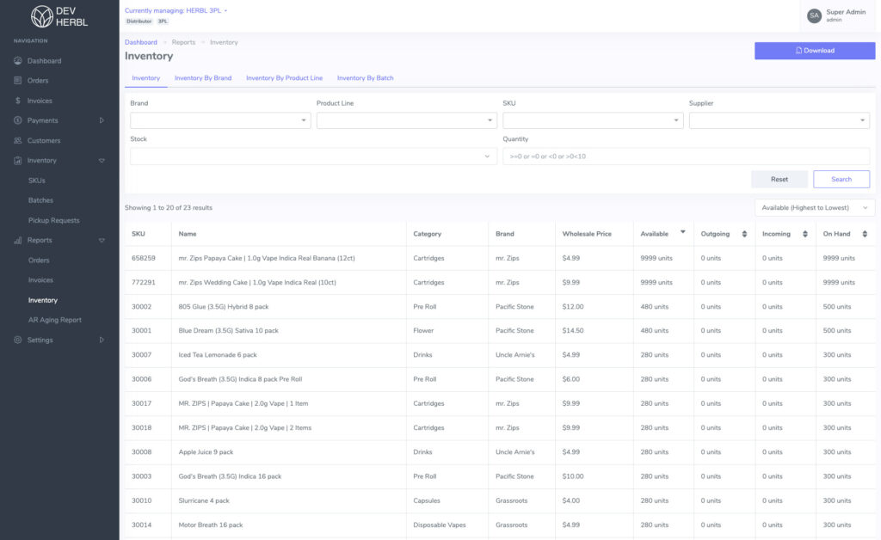Sort table by Available column arrow
Screen dimensions: 881x540
click(x=682, y=232)
